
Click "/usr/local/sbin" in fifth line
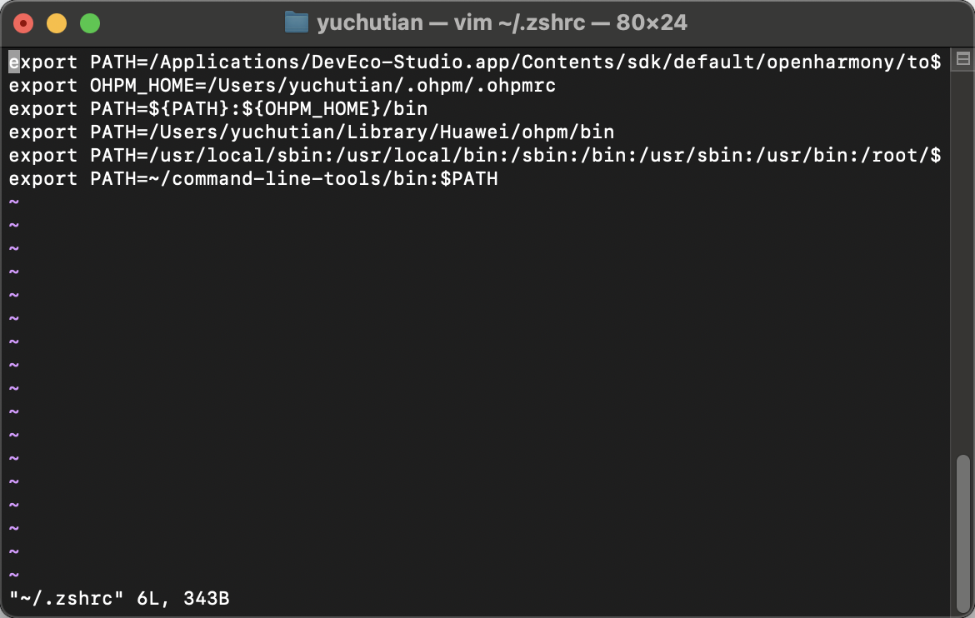pos(236,156)
